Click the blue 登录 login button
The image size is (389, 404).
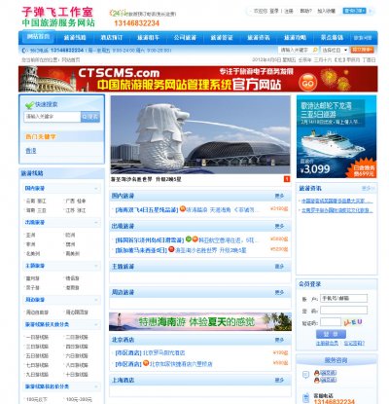click(x=331, y=334)
